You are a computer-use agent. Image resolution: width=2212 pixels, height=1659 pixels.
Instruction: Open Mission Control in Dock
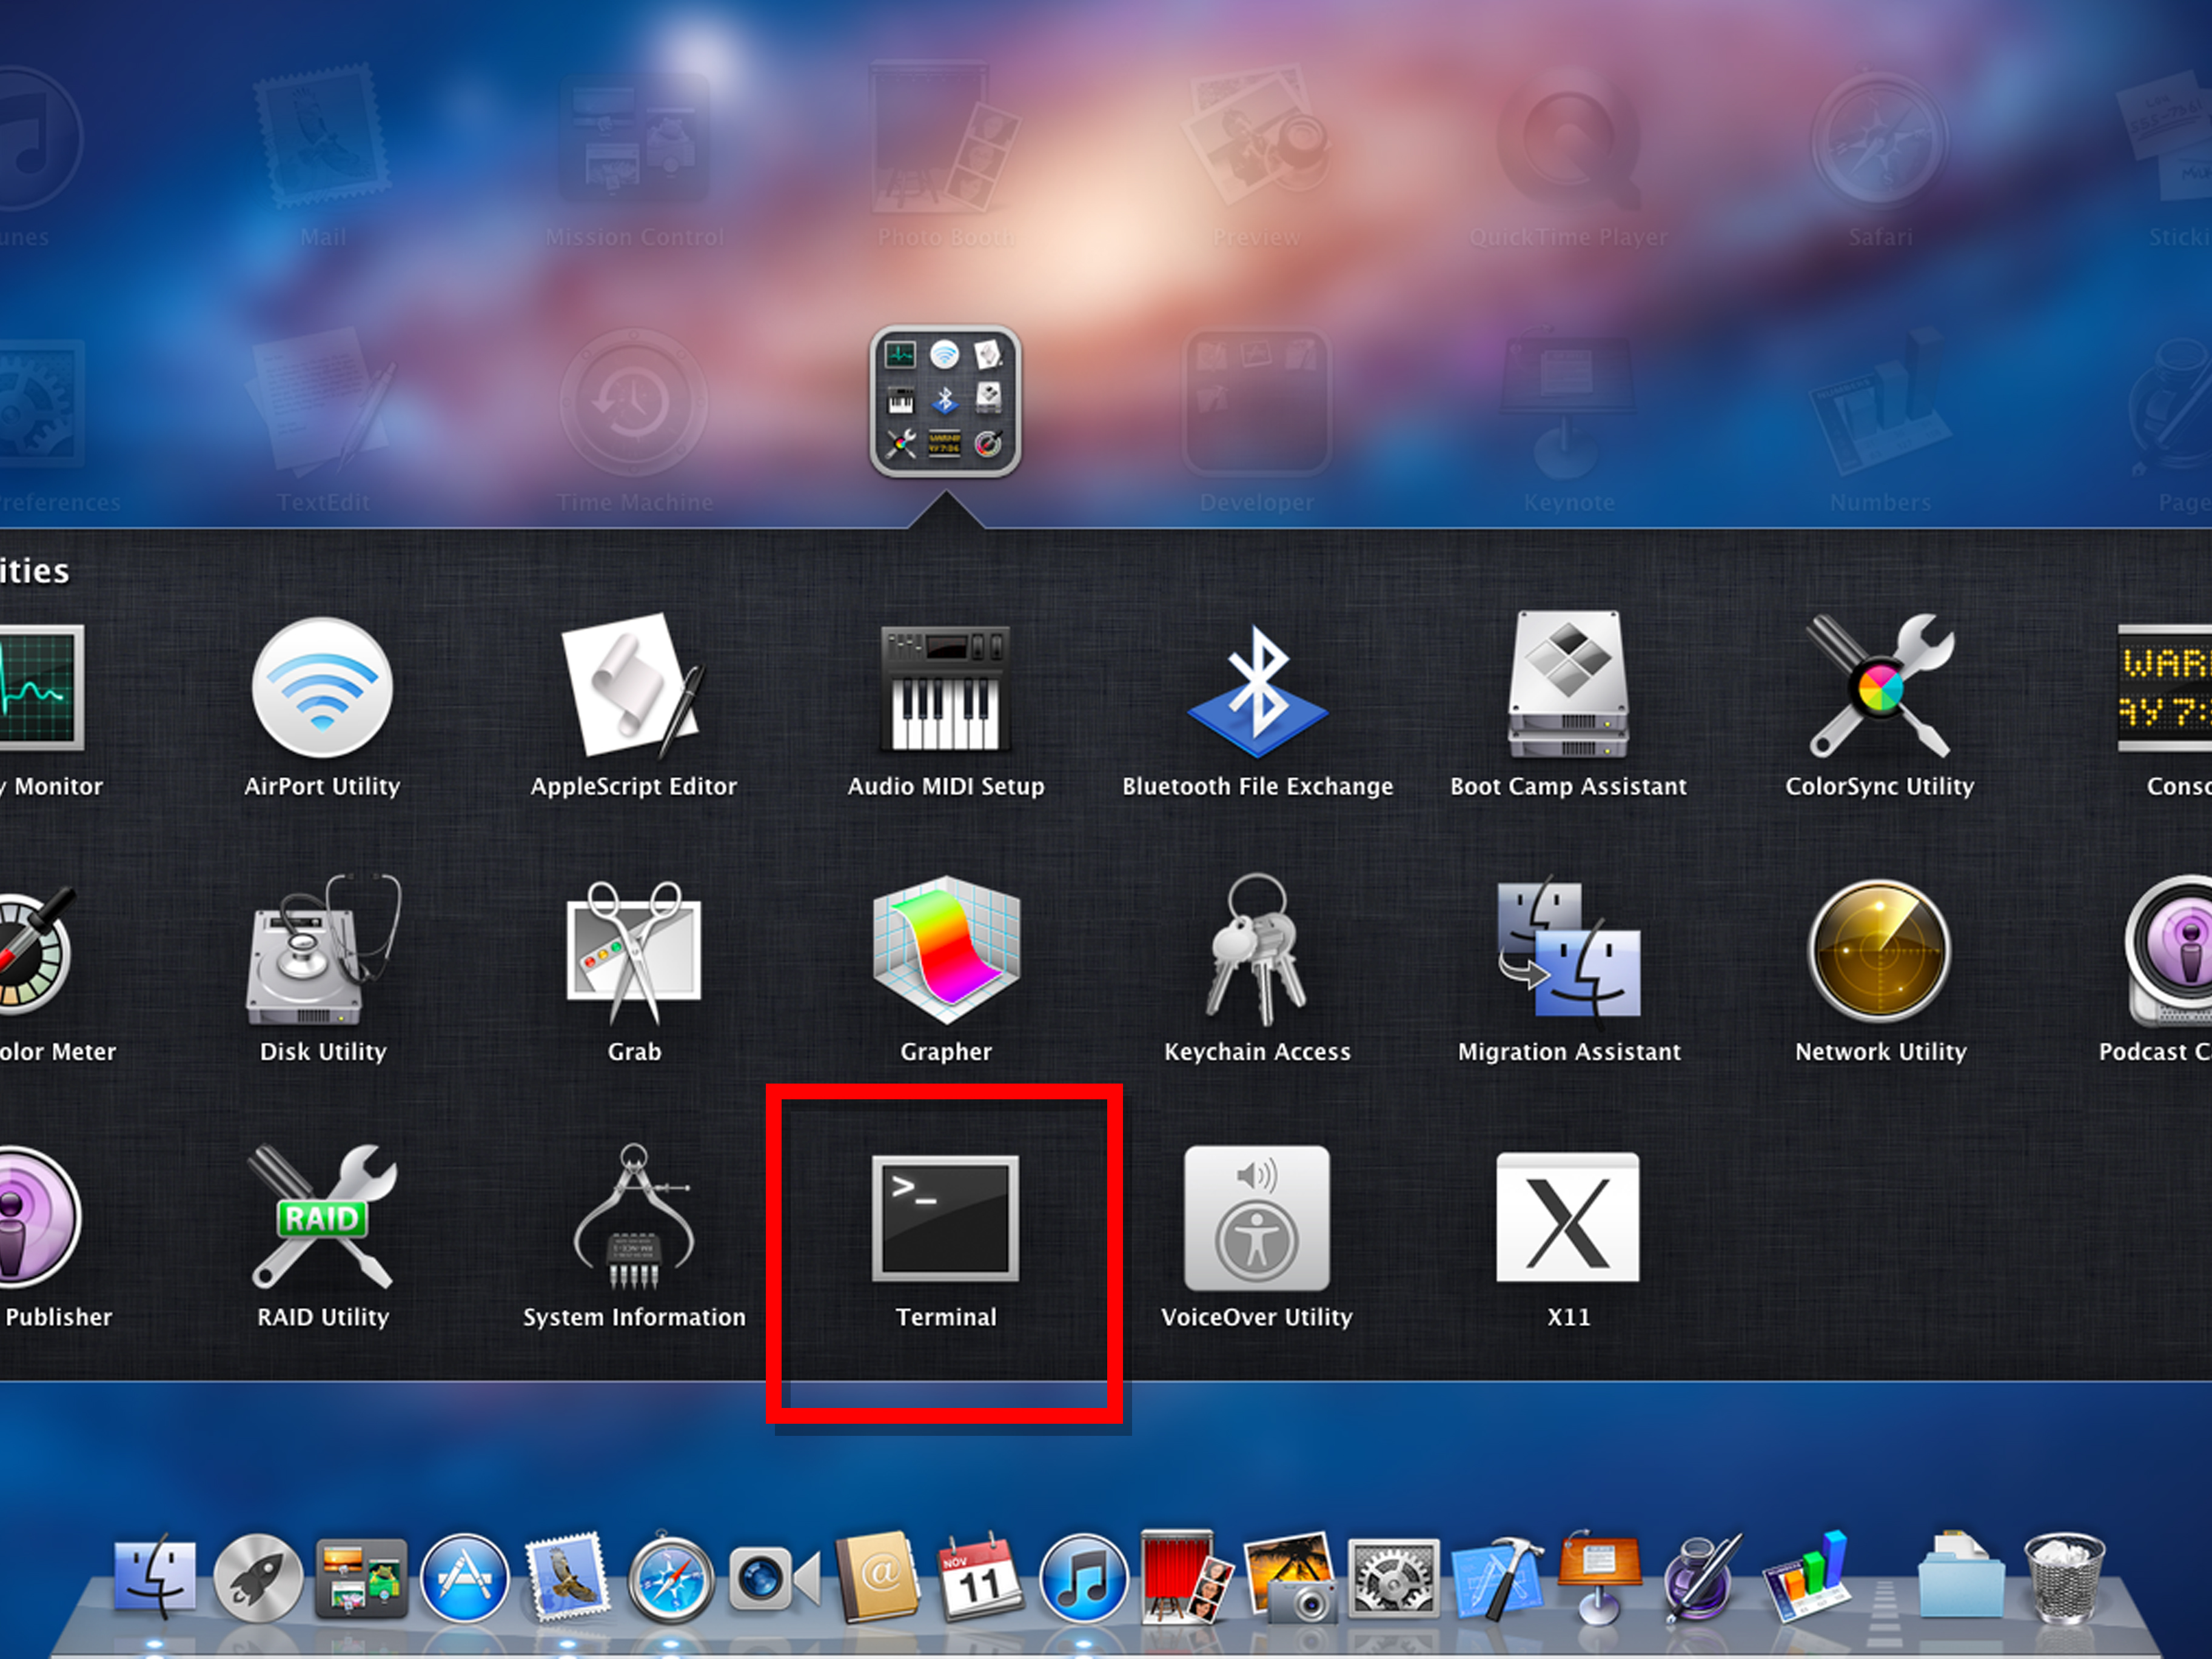361,1579
